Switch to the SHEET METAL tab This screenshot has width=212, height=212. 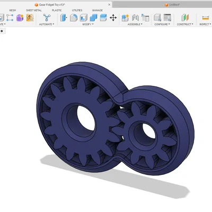point(34,10)
